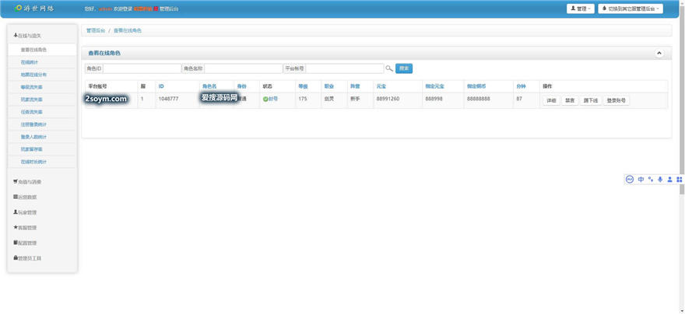Image resolution: width=685 pixels, height=314 pixels.
Task: Select 在线统计 in the sidebar menu
Action: tap(30, 62)
